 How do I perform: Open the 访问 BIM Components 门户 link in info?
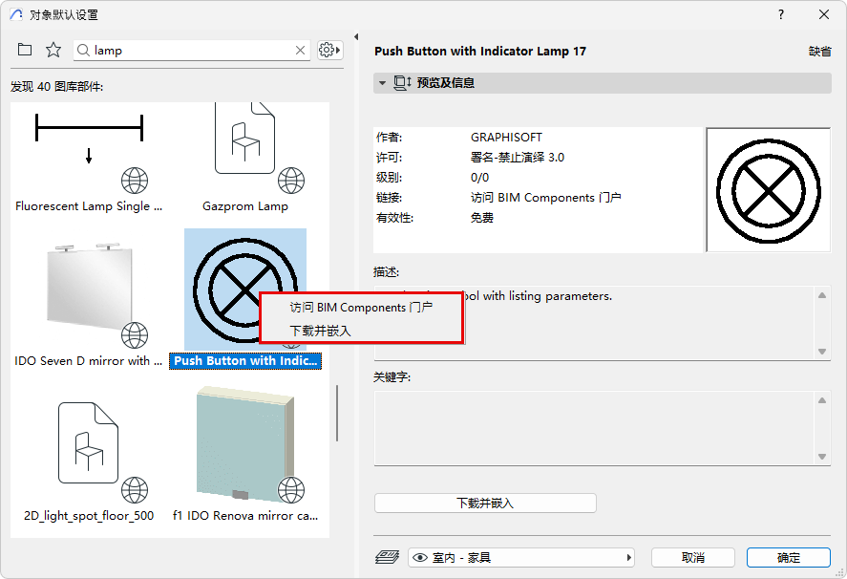pyautogui.click(x=545, y=198)
